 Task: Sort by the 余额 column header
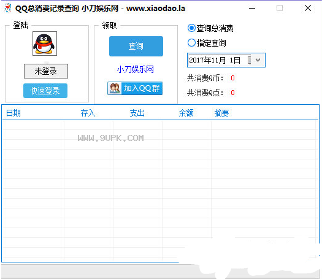(186, 113)
